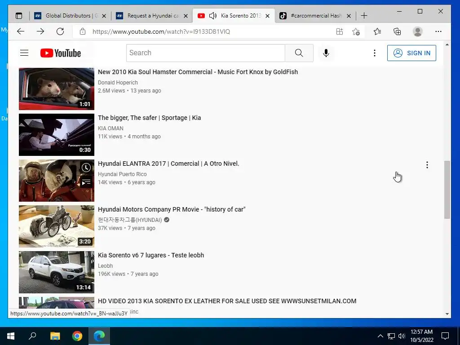Image resolution: width=460 pixels, height=345 pixels.
Task: Click the verified badge beside HYUNDAI channel
Action: [x=167, y=220]
